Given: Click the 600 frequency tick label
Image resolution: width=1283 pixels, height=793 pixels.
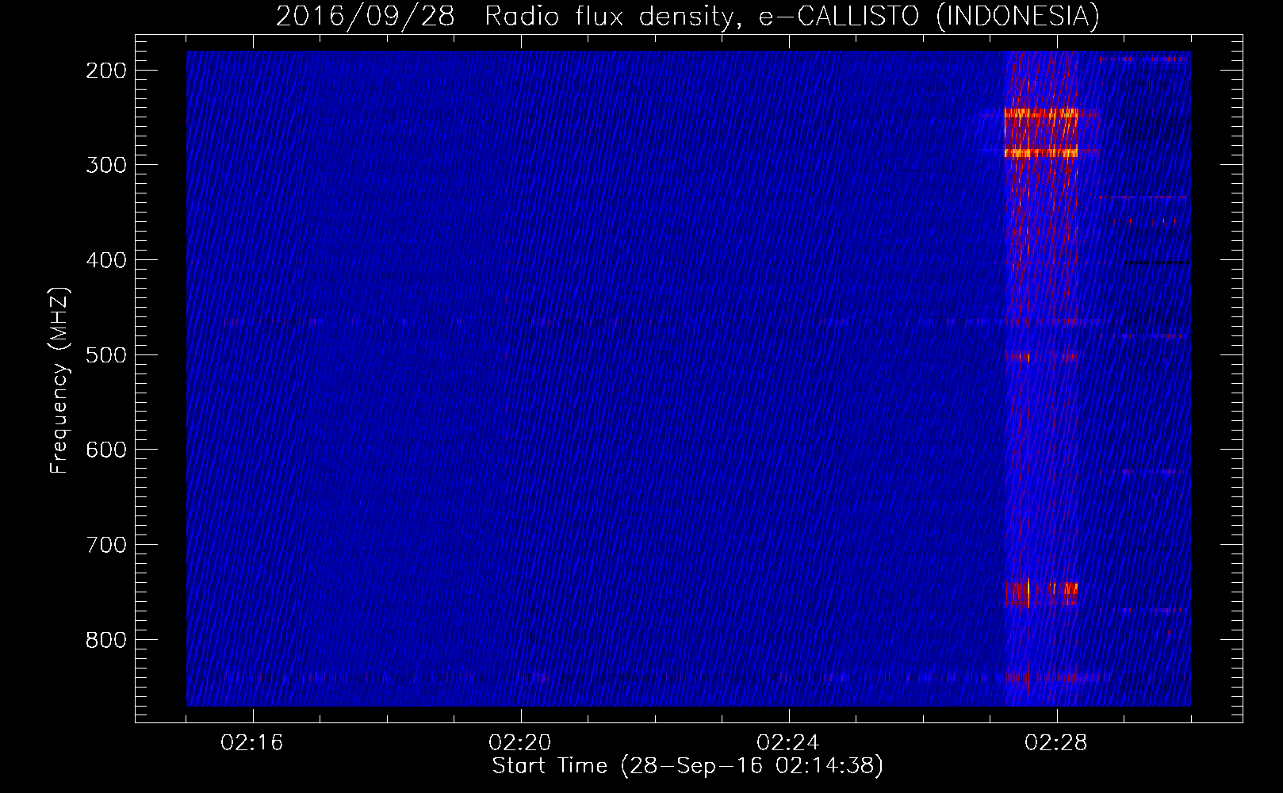Looking at the screenshot, I should point(105,450).
